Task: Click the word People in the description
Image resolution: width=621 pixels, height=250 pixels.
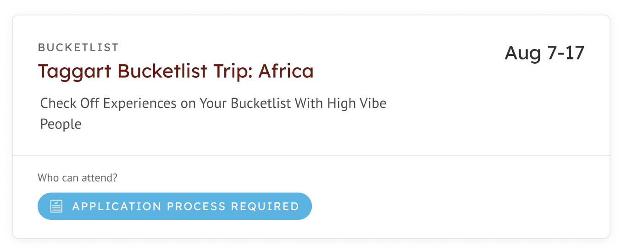Action: [61, 124]
